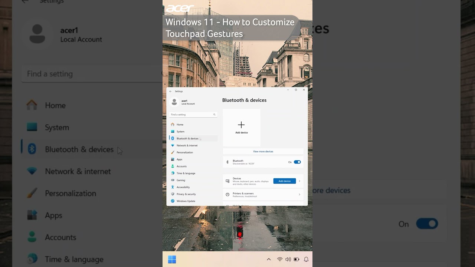Open notifications via the taskbar bell icon
The width and height of the screenshot is (475, 267).
point(306,259)
